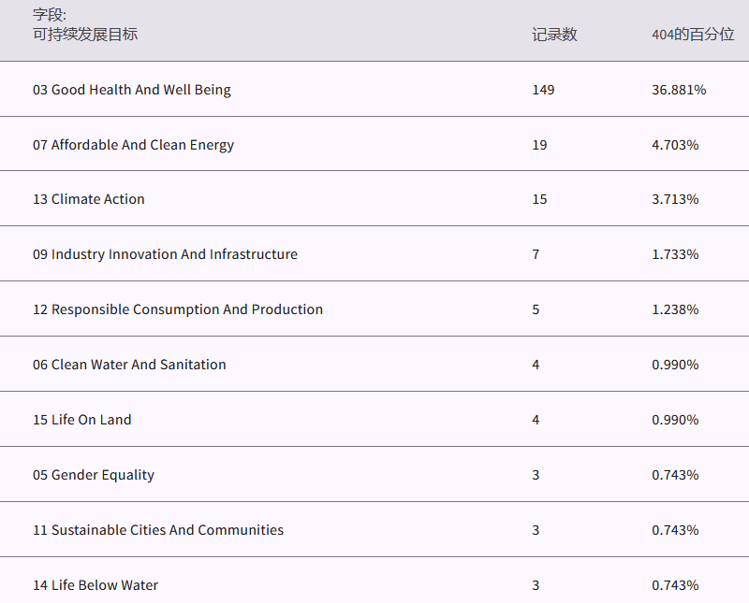Open the 07 Affordable And Clean Energy entry

tap(134, 145)
